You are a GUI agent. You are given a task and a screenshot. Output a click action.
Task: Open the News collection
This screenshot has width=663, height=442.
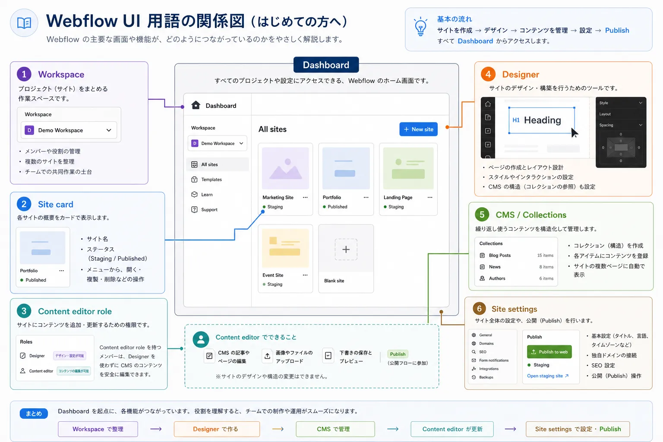pyautogui.click(x=516, y=267)
